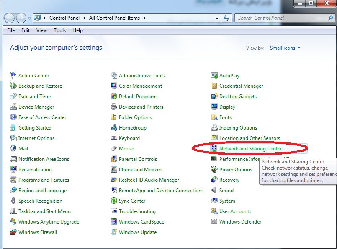This screenshot has width=337, height=249.
Task: Open the Windows Firewall icon
Action: [13, 232]
